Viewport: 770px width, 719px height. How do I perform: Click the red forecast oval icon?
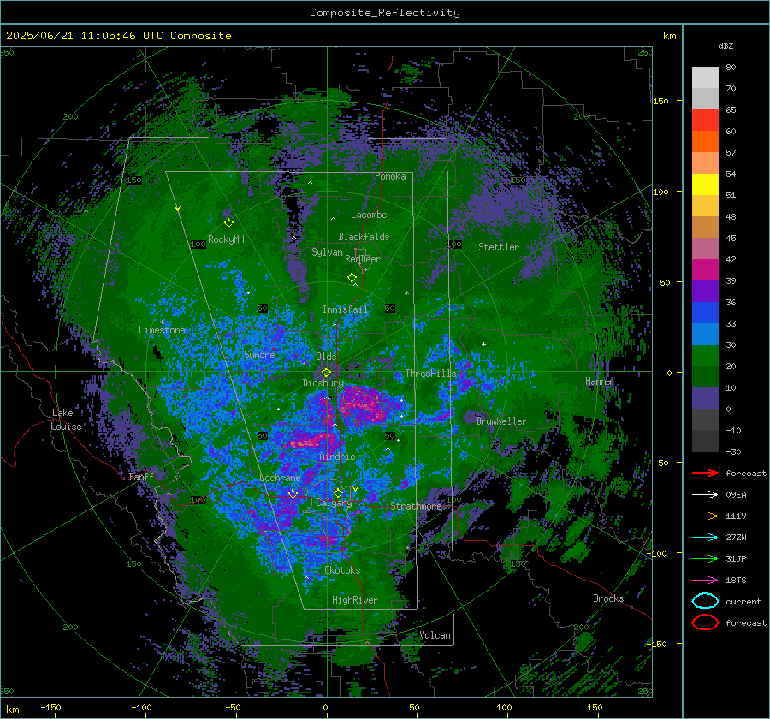[705, 622]
